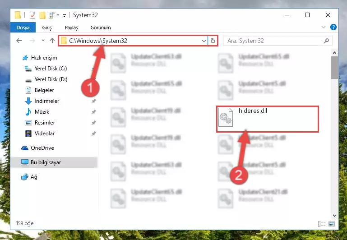
Task: Click the pin icon next to Müzik
Action: [93, 112]
